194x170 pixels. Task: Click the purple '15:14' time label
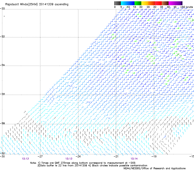coord(134,159)
